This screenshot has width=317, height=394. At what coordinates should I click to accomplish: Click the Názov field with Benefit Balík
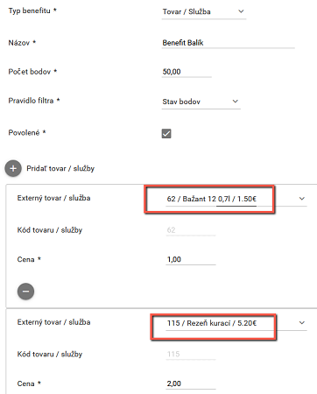pyautogui.click(x=229, y=43)
